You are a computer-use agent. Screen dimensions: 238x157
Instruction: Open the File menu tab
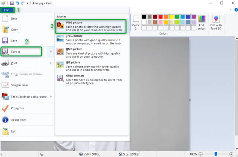(7, 10)
